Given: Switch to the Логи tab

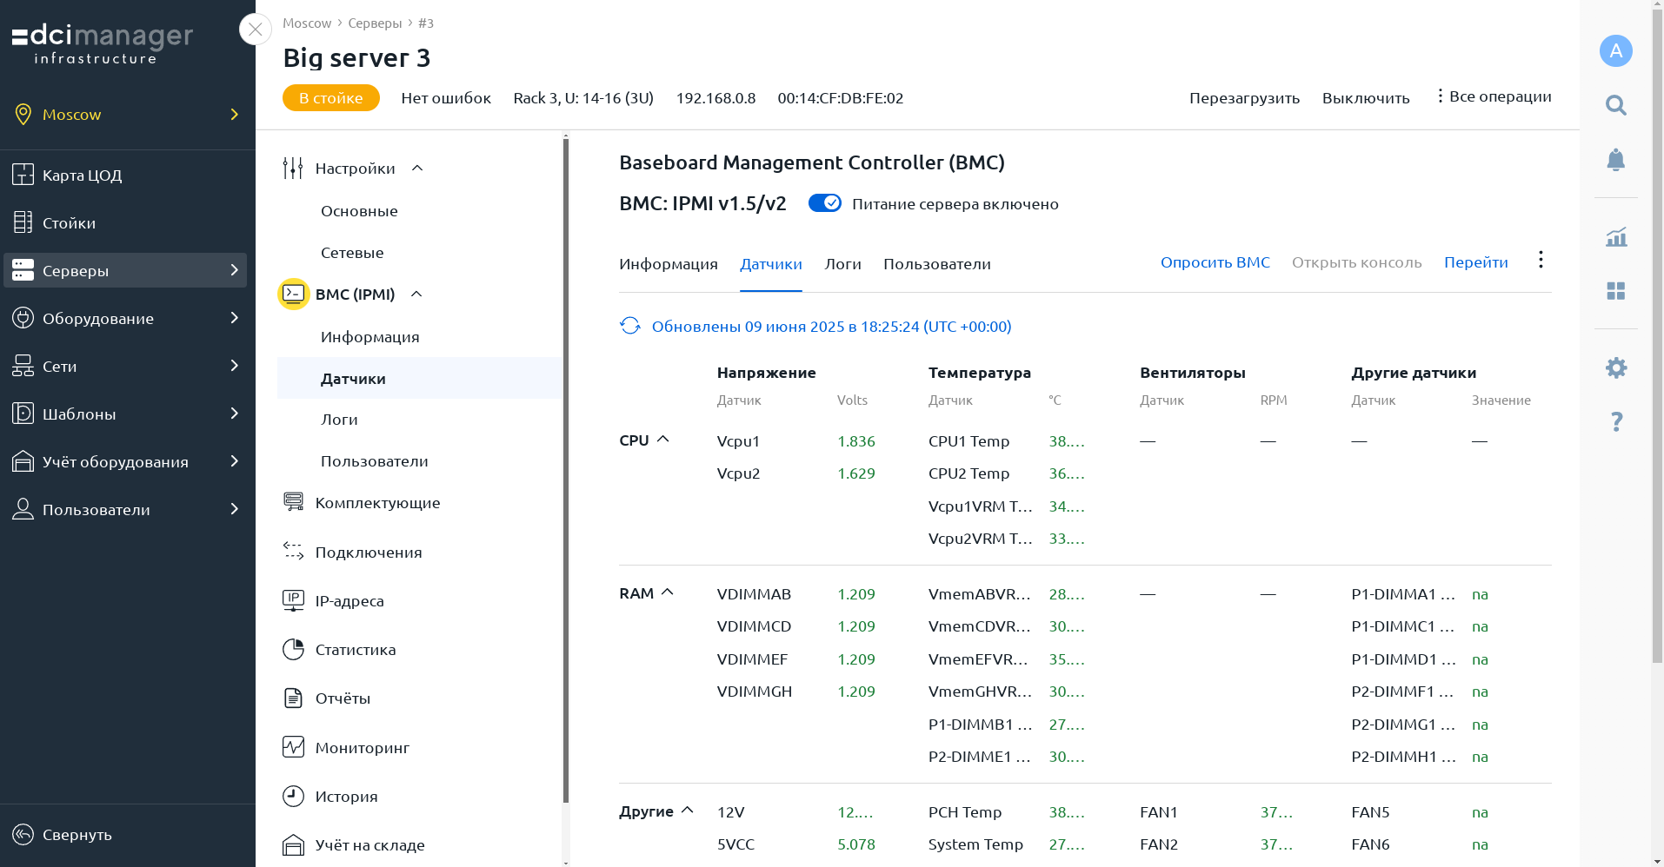Looking at the screenshot, I should tap(842, 264).
